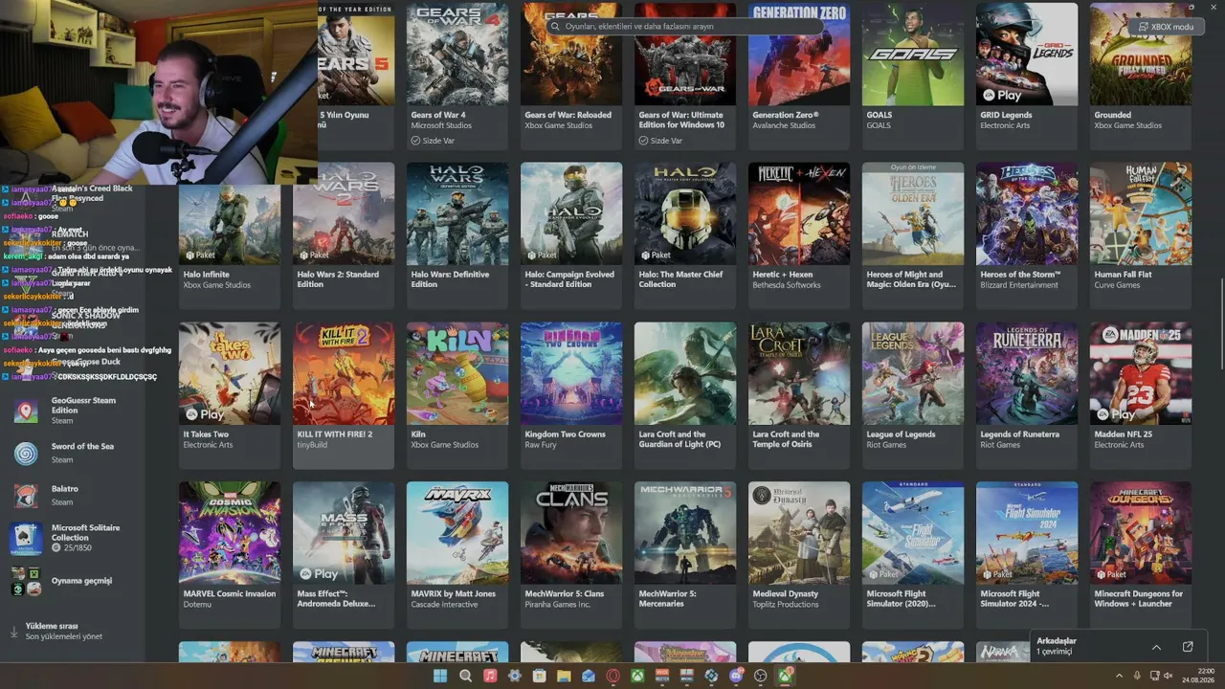
Task: Show hidden system tray icons
Action: click(x=1119, y=676)
